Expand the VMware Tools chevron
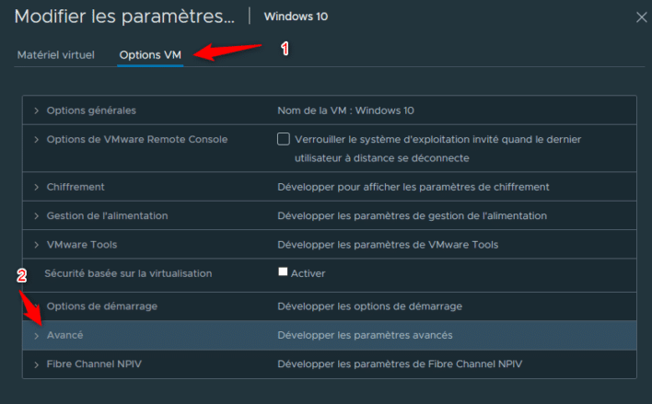The image size is (652, 404). [x=37, y=245]
